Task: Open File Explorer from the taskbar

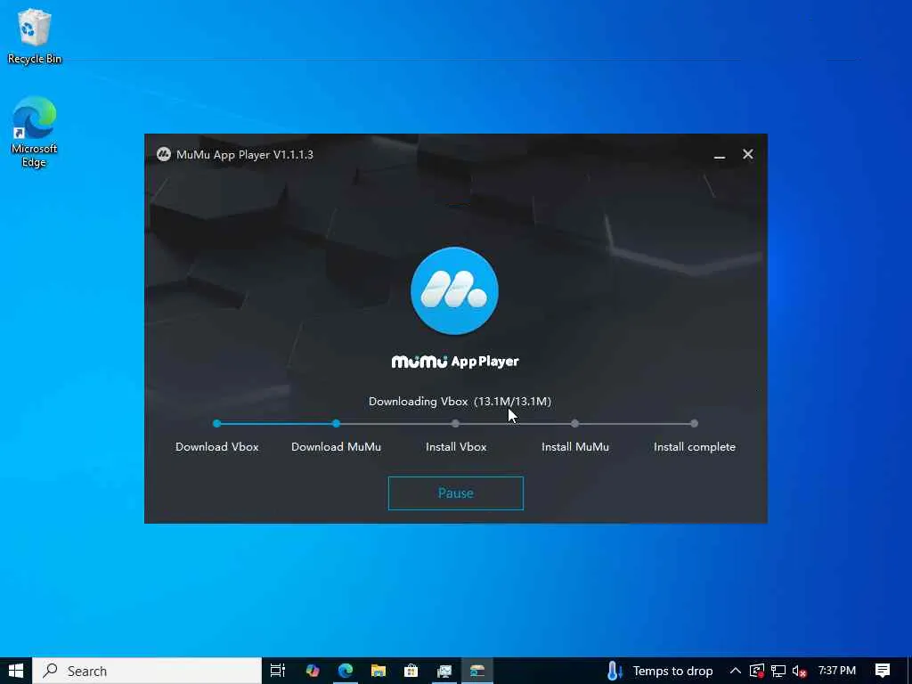Action: coord(378,671)
